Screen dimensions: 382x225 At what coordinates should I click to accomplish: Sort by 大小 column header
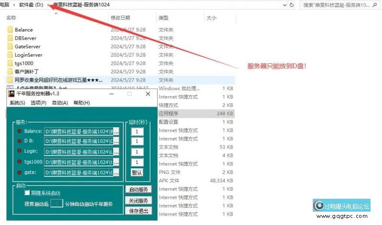(x=212, y=18)
